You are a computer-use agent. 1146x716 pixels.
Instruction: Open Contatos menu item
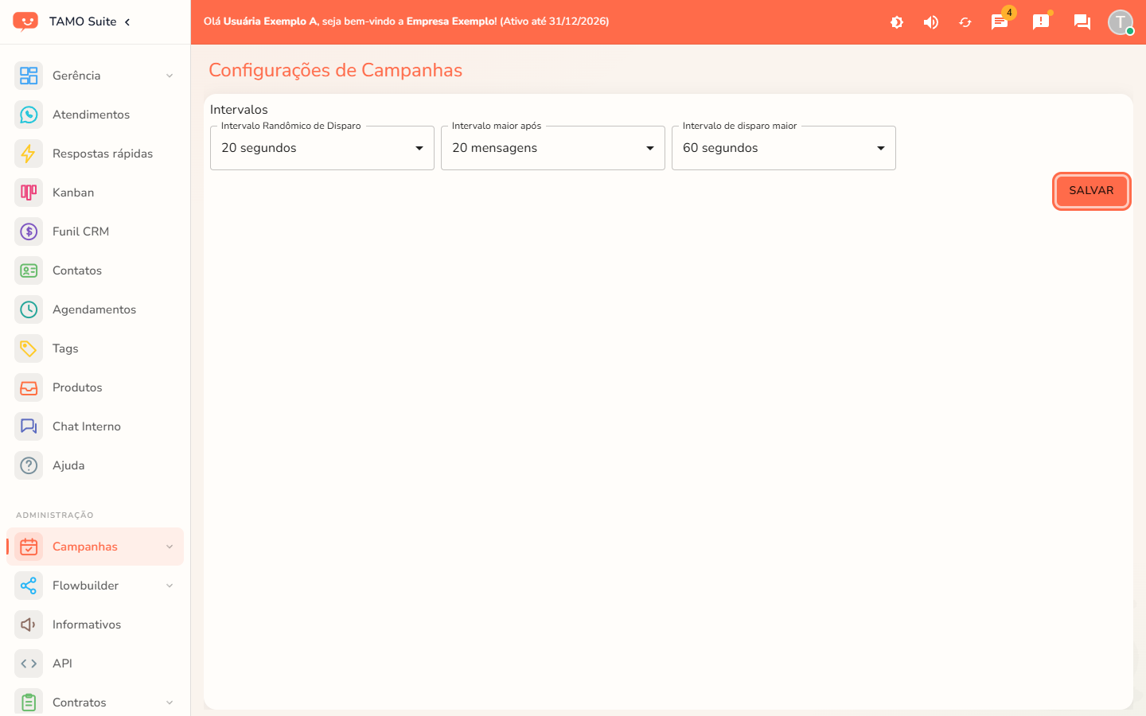click(95, 270)
